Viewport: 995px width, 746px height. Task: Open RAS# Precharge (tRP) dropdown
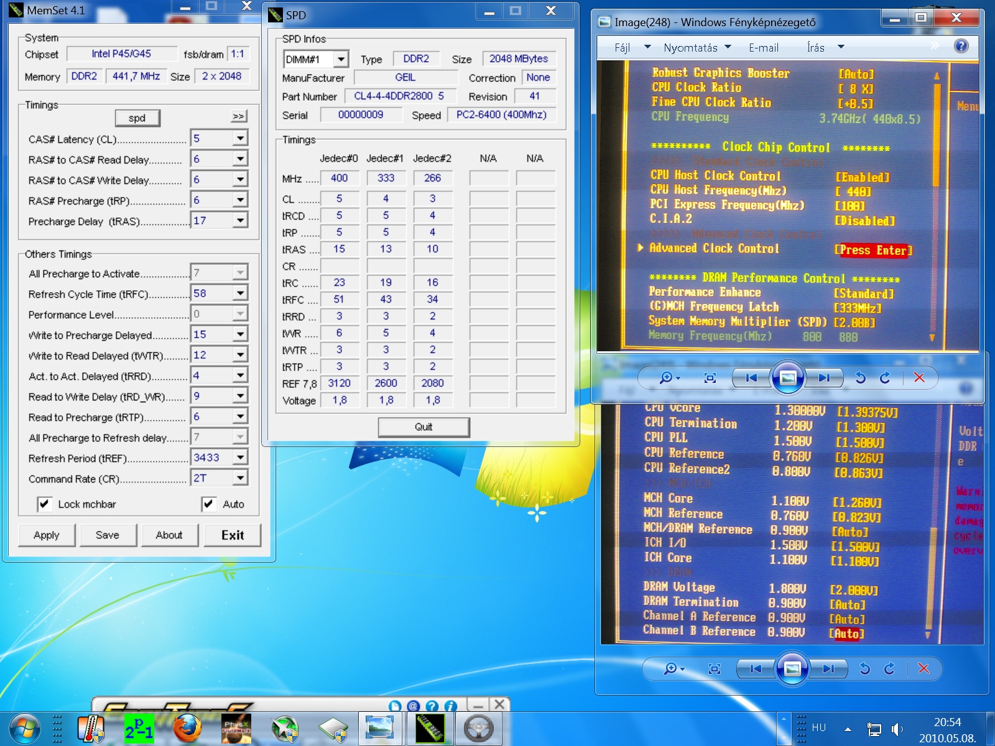pyautogui.click(x=241, y=200)
